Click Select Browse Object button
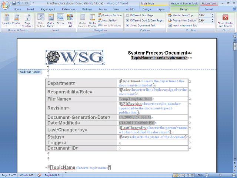237x178 pixels. point(235,167)
